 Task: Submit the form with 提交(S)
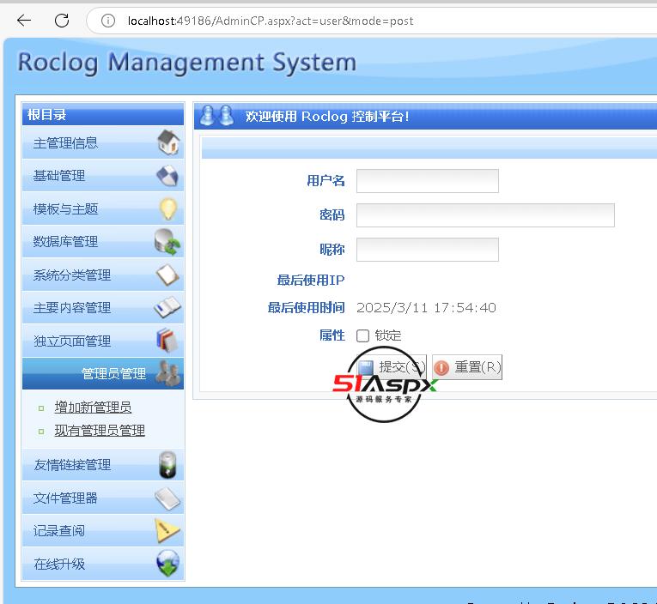pyautogui.click(x=392, y=367)
